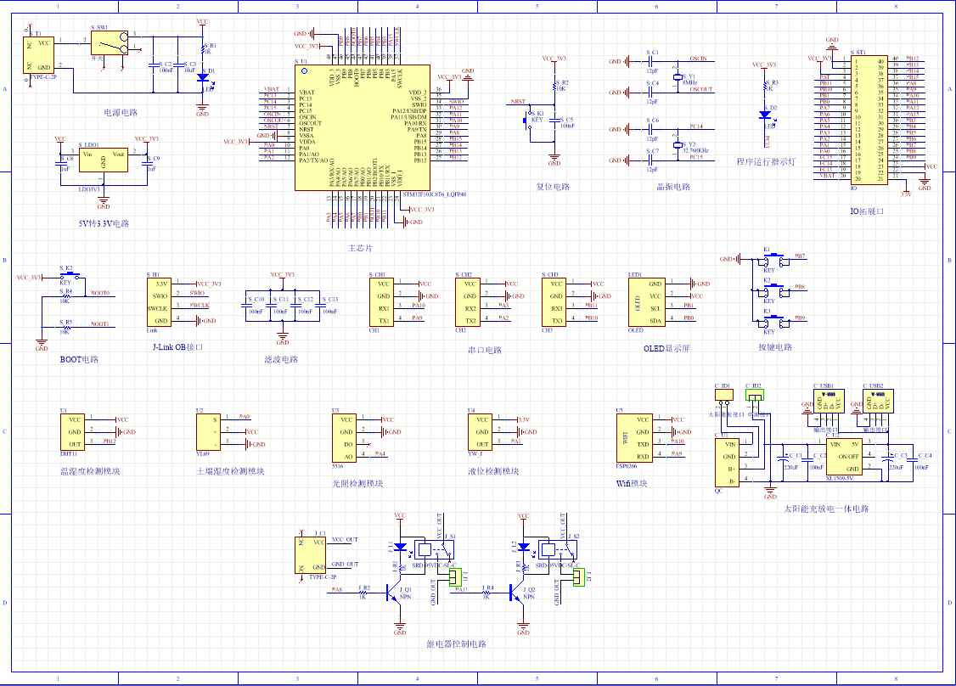Select the LDO3V3 regulator block
The image size is (956, 686).
(103, 160)
